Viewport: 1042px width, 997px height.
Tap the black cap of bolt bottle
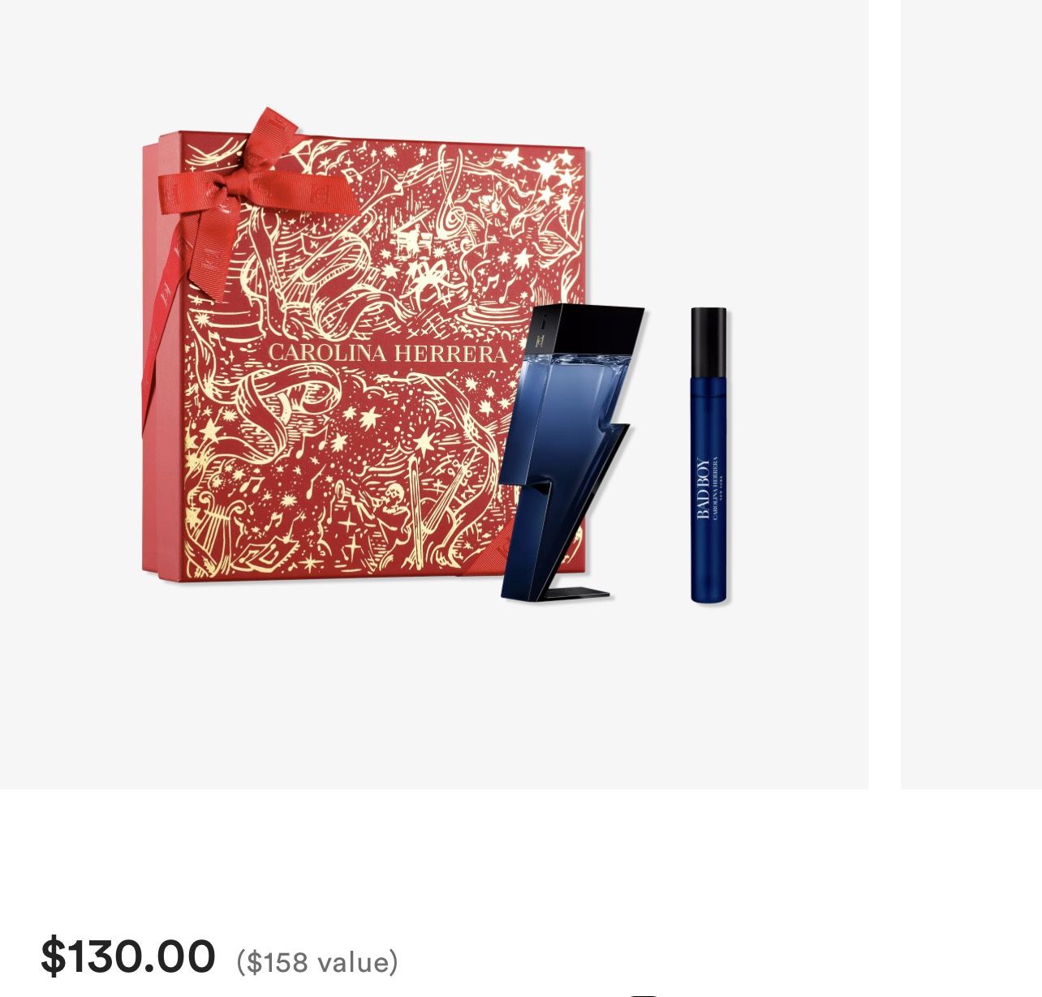click(x=588, y=334)
